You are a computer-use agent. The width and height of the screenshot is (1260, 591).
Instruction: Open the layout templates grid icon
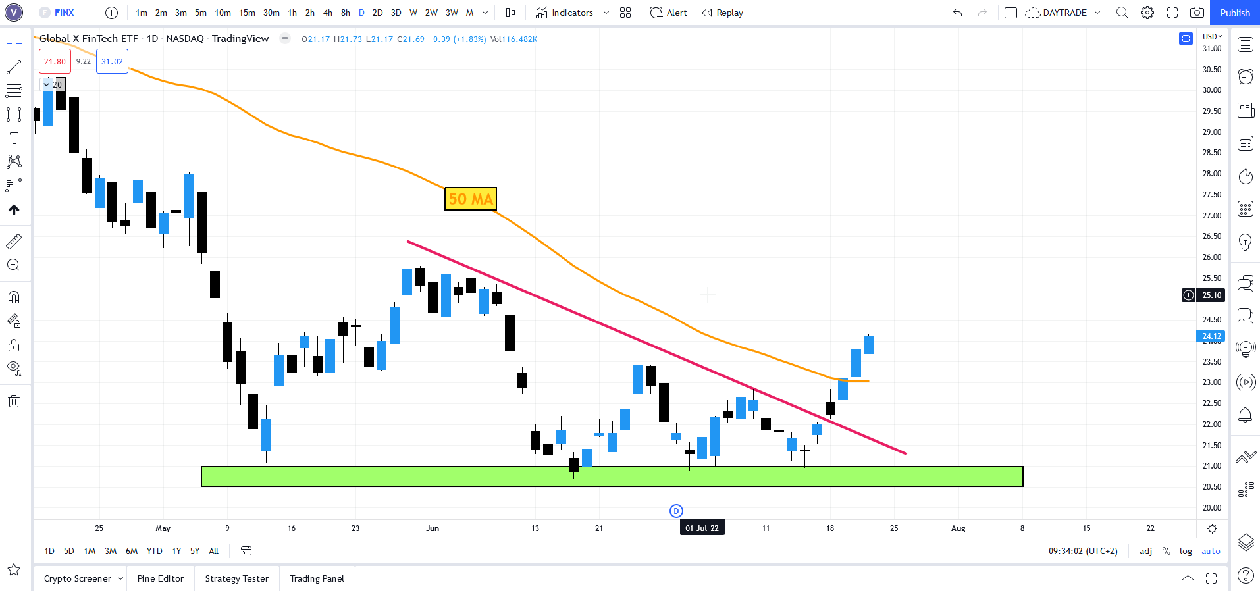[x=625, y=13]
